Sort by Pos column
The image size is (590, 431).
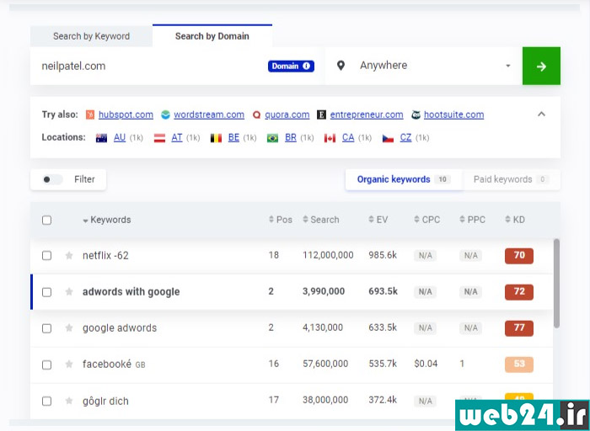(x=281, y=220)
